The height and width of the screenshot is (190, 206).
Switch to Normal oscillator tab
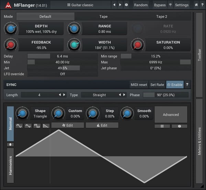point(10,124)
